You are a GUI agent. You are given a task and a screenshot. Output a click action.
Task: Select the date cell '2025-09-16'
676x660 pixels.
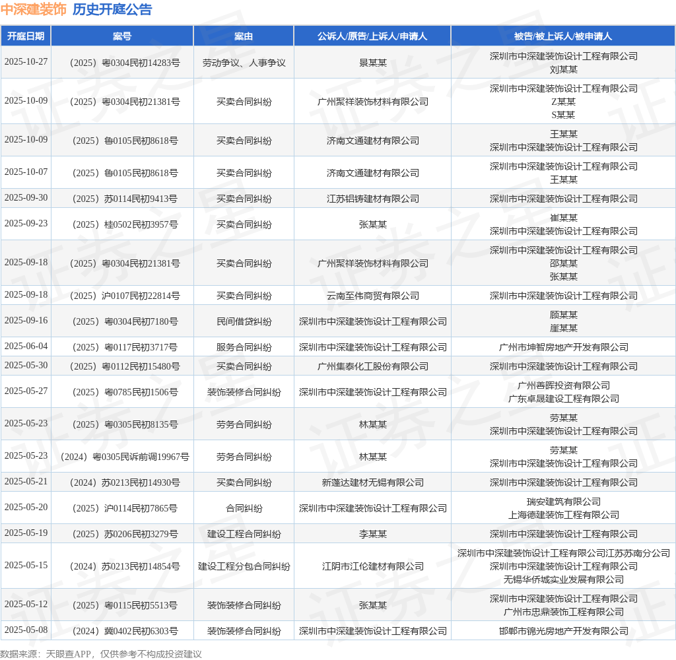[26, 320]
